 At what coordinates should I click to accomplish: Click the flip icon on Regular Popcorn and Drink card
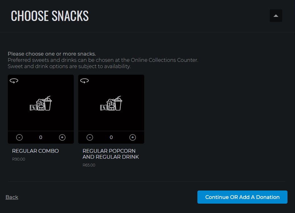[x=84, y=81]
